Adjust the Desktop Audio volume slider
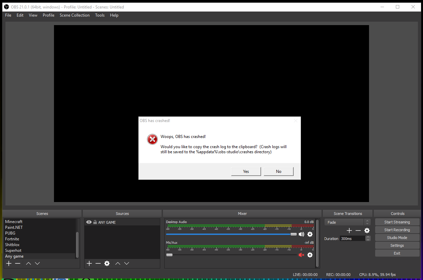 coord(232,234)
